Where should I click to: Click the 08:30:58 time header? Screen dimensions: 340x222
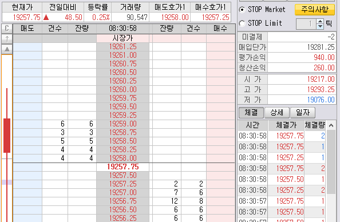122,29
